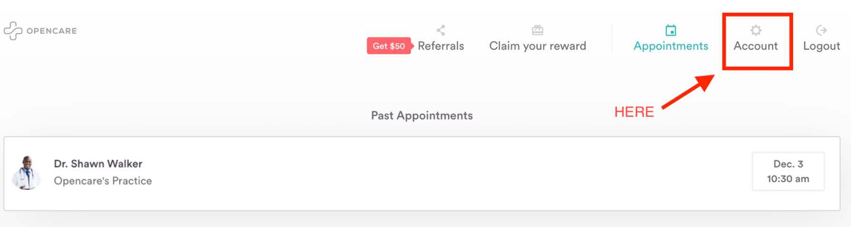Open Claim your reward link
This screenshot has height=227, width=851.
click(538, 46)
